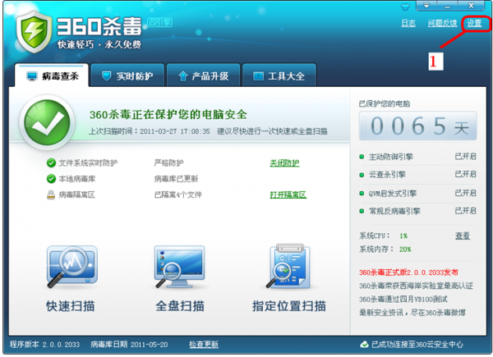Image resolution: width=493 pixels, height=357 pixels.
Task: Switch to the 工具大全 tab
Action: tap(279, 76)
